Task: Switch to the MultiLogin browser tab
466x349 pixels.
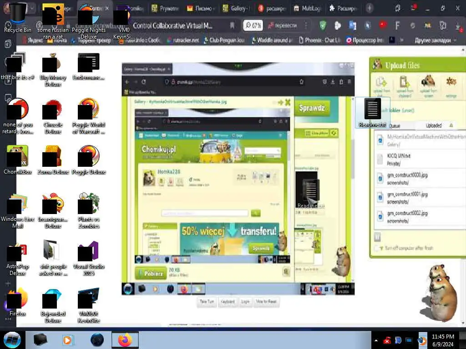Action: coord(307,8)
